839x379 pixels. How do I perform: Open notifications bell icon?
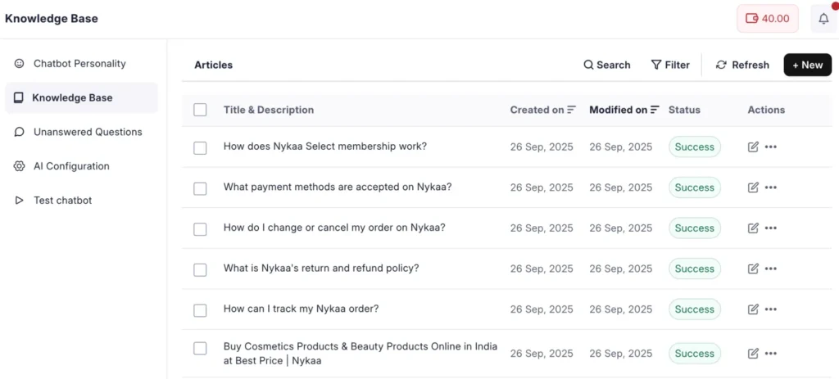pyautogui.click(x=823, y=19)
